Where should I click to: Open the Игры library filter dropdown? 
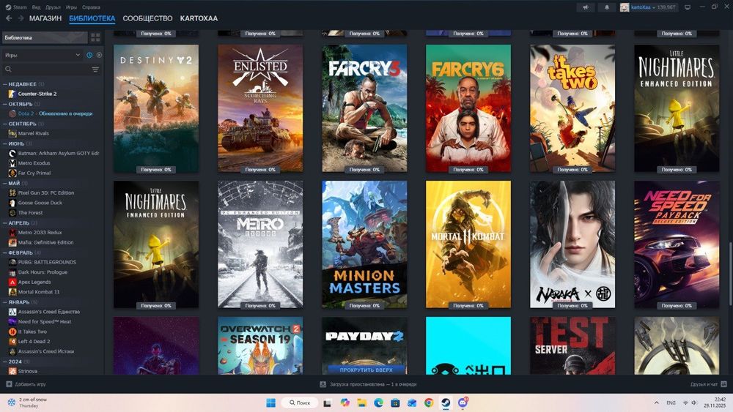pyautogui.click(x=43, y=55)
